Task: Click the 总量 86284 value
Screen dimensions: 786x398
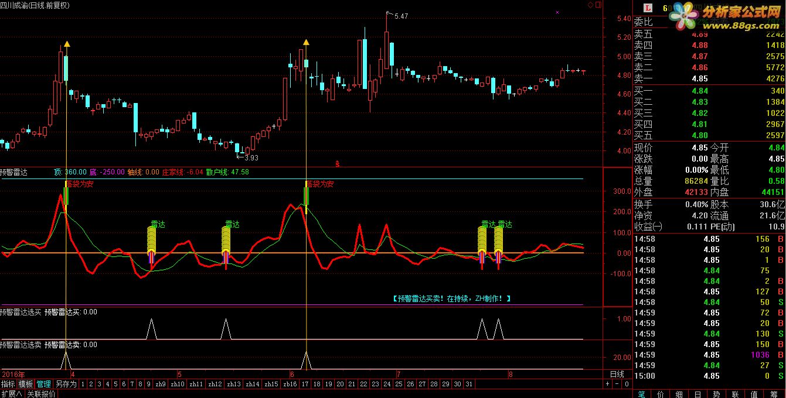Action: (x=696, y=181)
